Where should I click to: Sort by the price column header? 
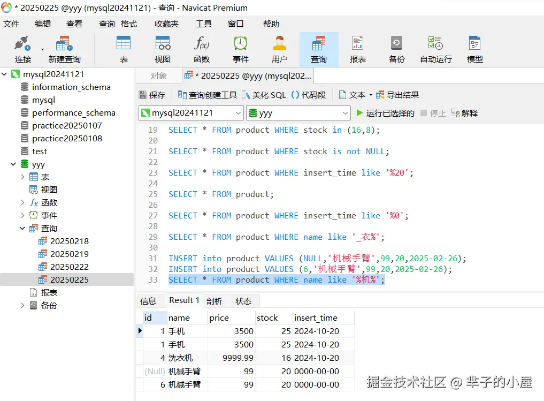(232, 317)
